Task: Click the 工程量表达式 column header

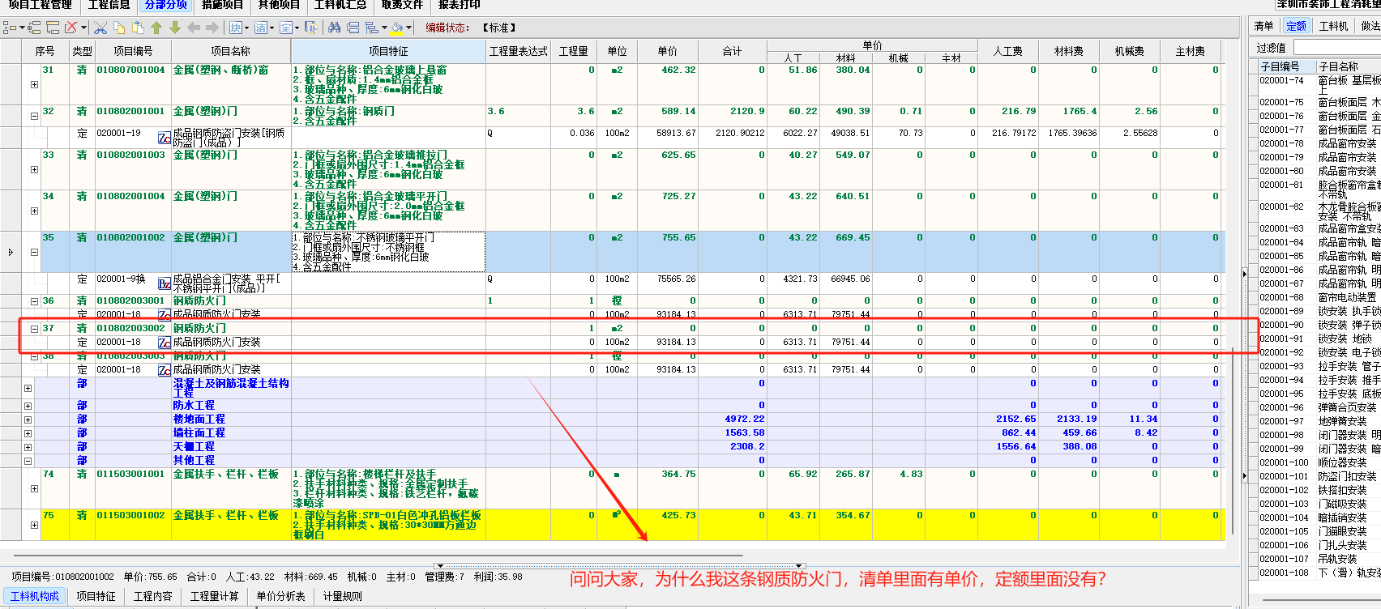Action: tap(518, 51)
